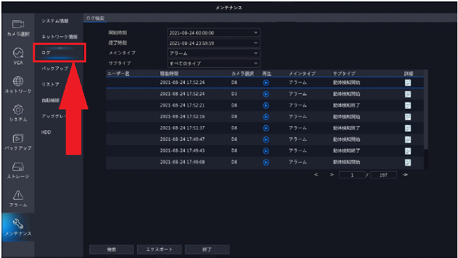Screen dimensions: 458x258
Task: Go to next log page
Action: click(x=332, y=175)
